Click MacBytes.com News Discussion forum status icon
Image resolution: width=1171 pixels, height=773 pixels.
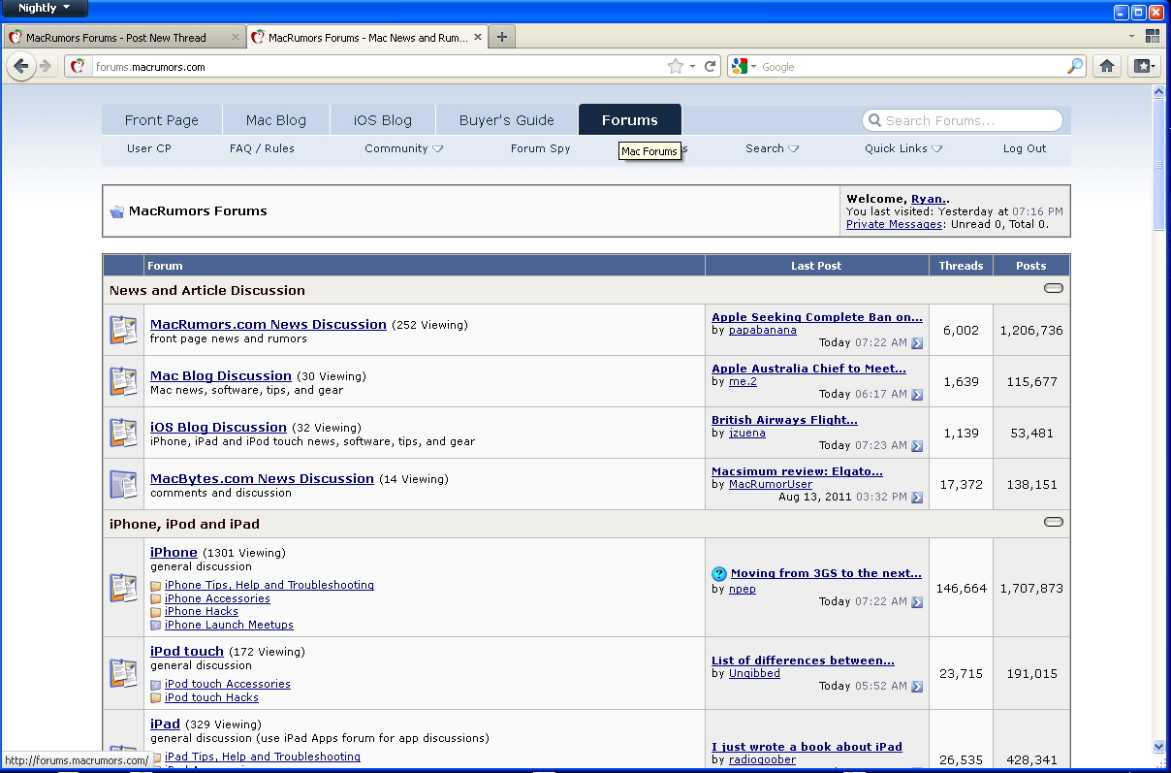tap(123, 484)
